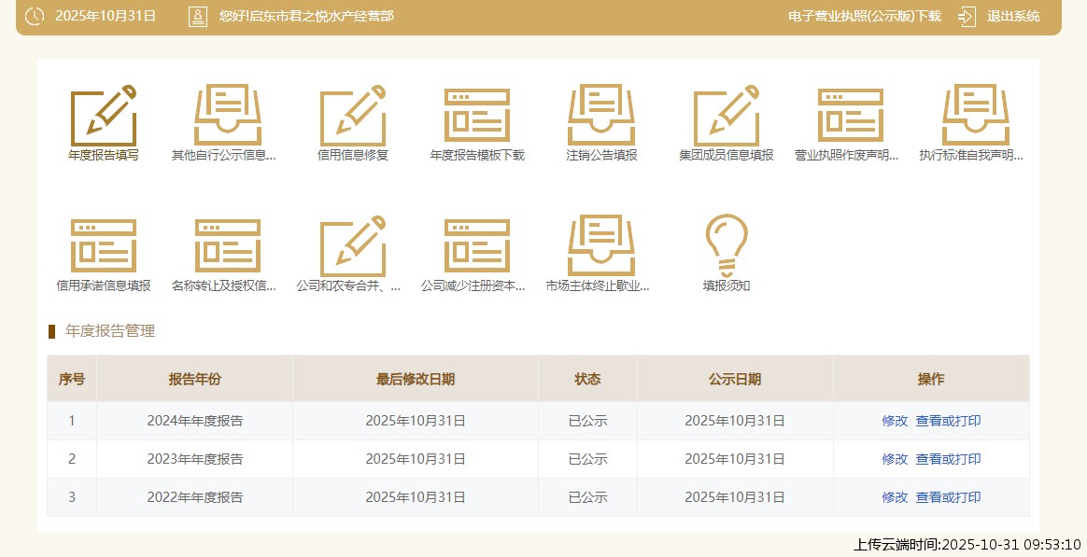Click the 报告年份 column header
Image resolution: width=1087 pixels, height=557 pixels.
[x=194, y=379]
